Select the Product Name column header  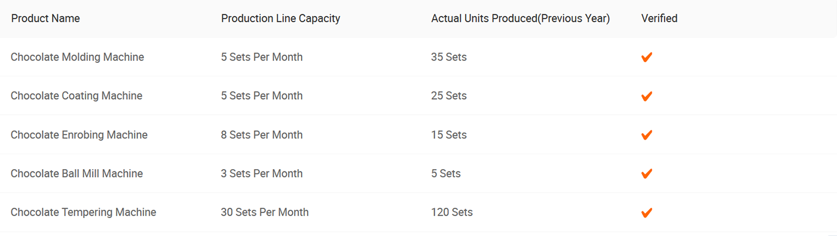pos(45,19)
